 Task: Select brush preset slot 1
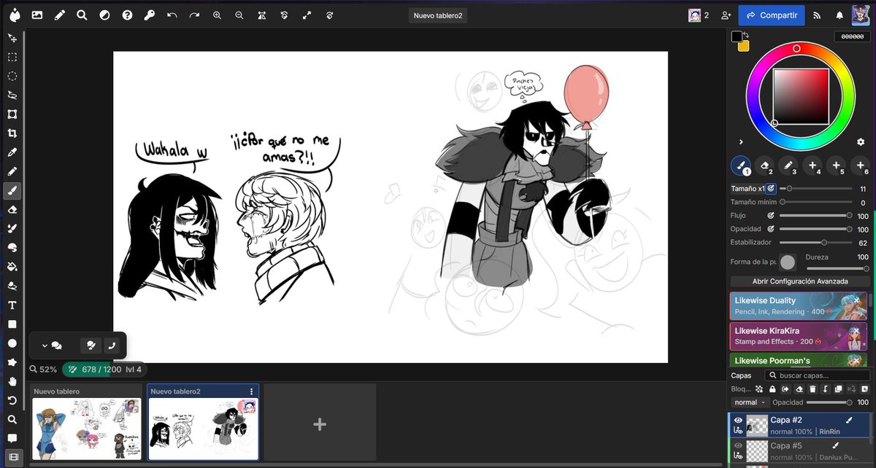[741, 166]
